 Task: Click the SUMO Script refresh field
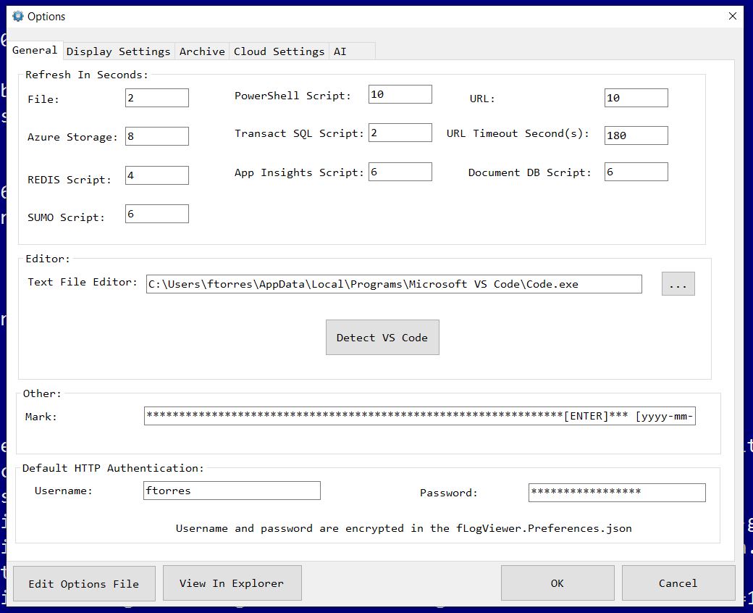(157, 214)
